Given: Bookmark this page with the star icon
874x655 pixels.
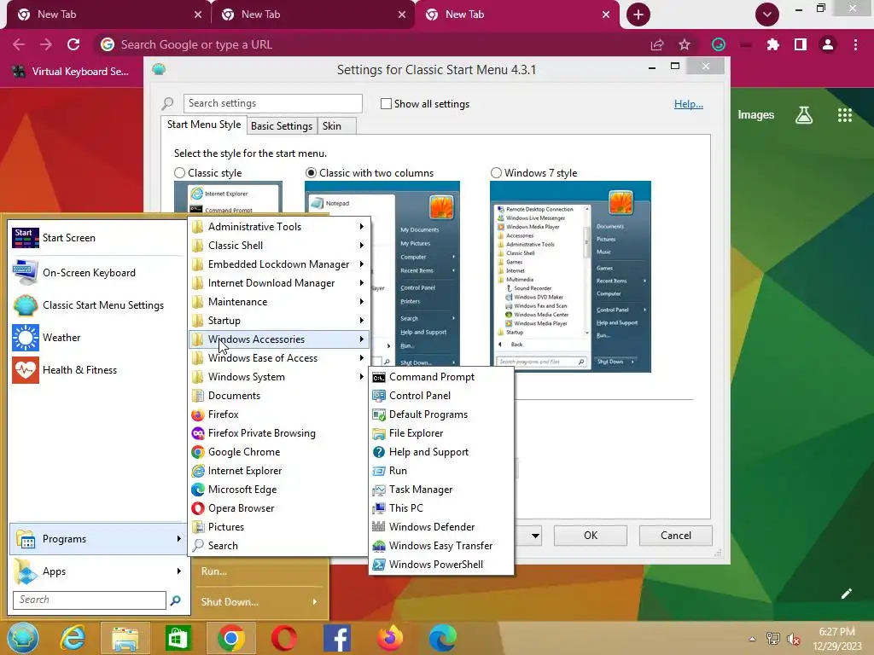Looking at the screenshot, I should (x=685, y=44).
